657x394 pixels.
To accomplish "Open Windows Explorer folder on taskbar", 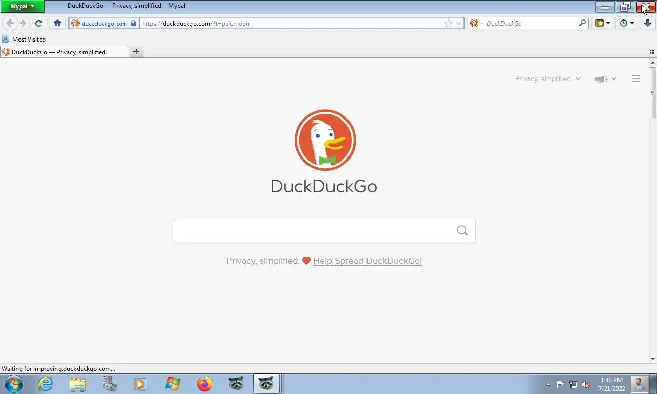I will point(78,384).
